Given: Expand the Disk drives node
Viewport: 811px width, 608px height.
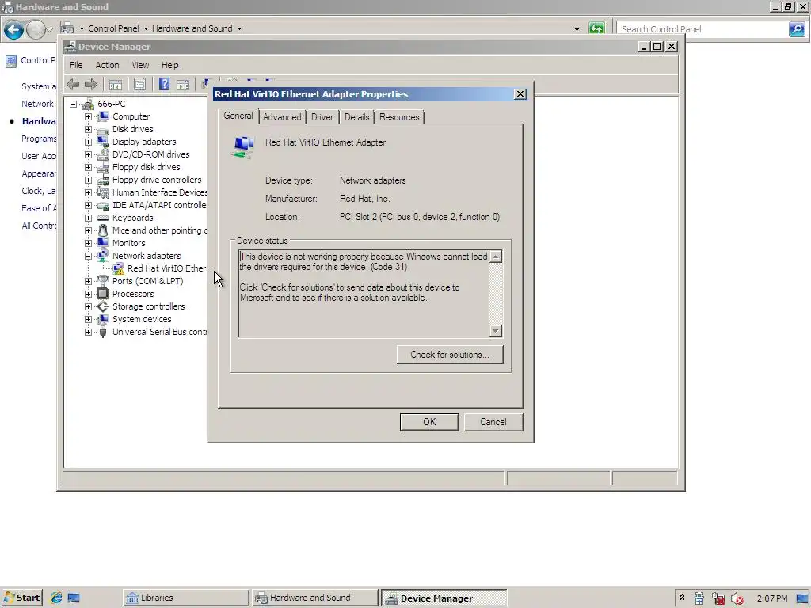Looking at the screenshot, I should [x=89, y=129].
